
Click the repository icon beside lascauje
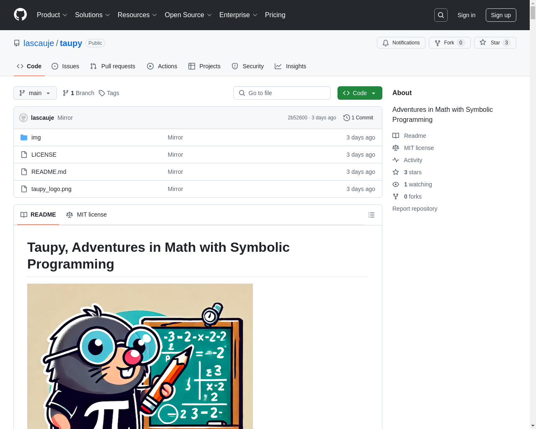pos(17,43)
